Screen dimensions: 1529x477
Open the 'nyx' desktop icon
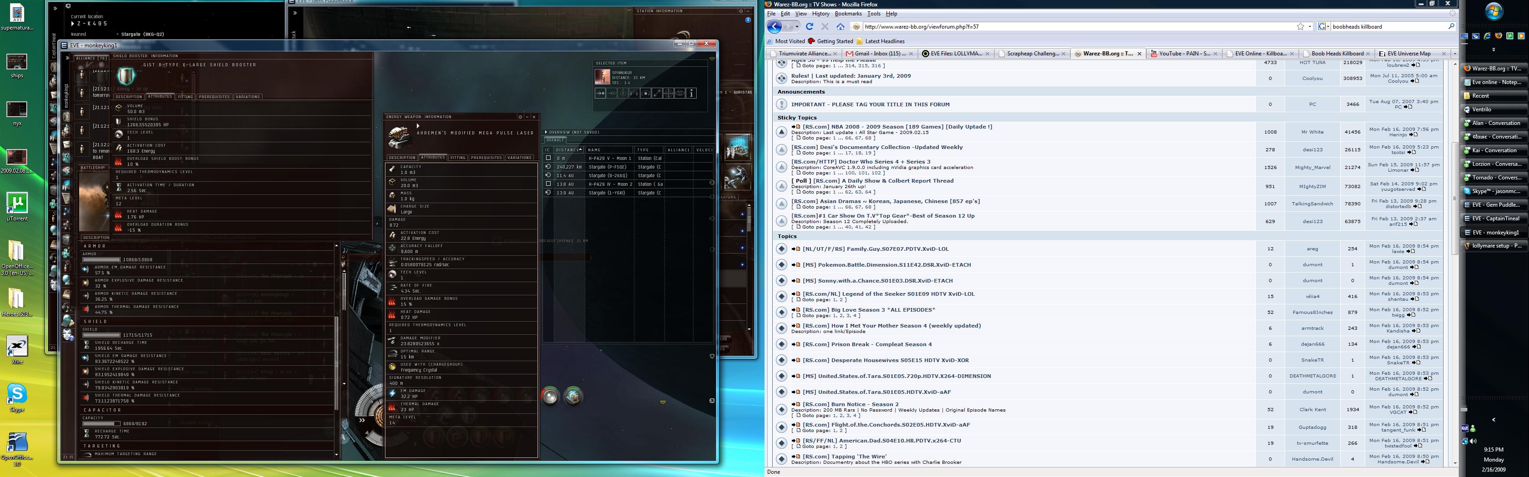[17, 114]
